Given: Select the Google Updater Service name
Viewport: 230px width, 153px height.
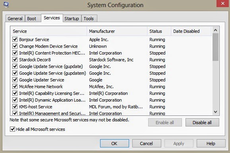Looking at the screenshot, I should 42,80.
